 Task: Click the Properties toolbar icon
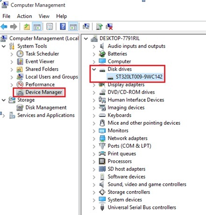[x=50, y=27]
